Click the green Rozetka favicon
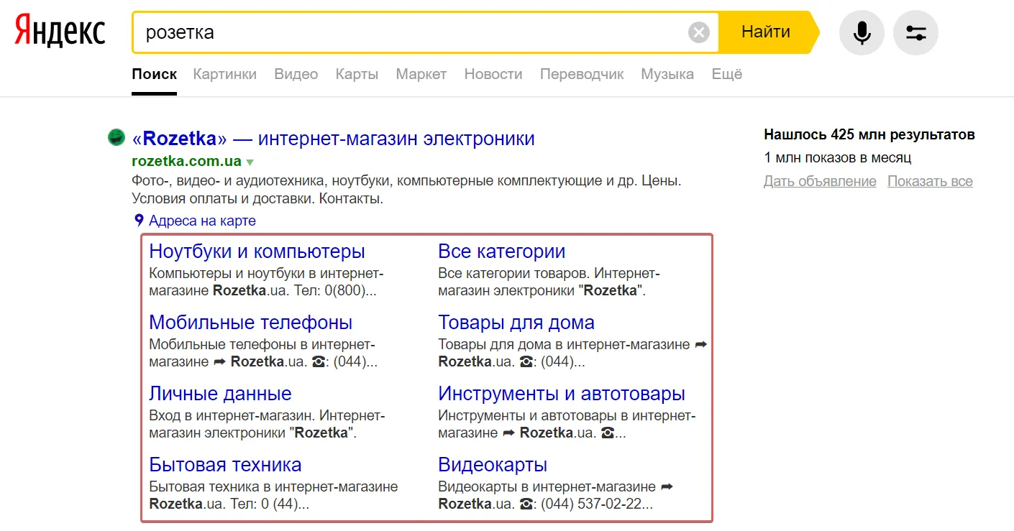This screenshot has height=531, width=1014. click(x=117, y=137)
